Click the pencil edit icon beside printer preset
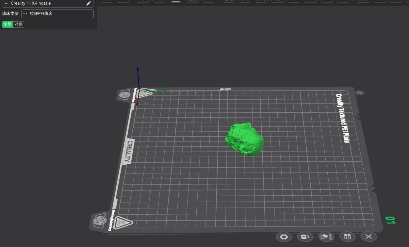The image size is (409, 247). (x=89, y=3)
